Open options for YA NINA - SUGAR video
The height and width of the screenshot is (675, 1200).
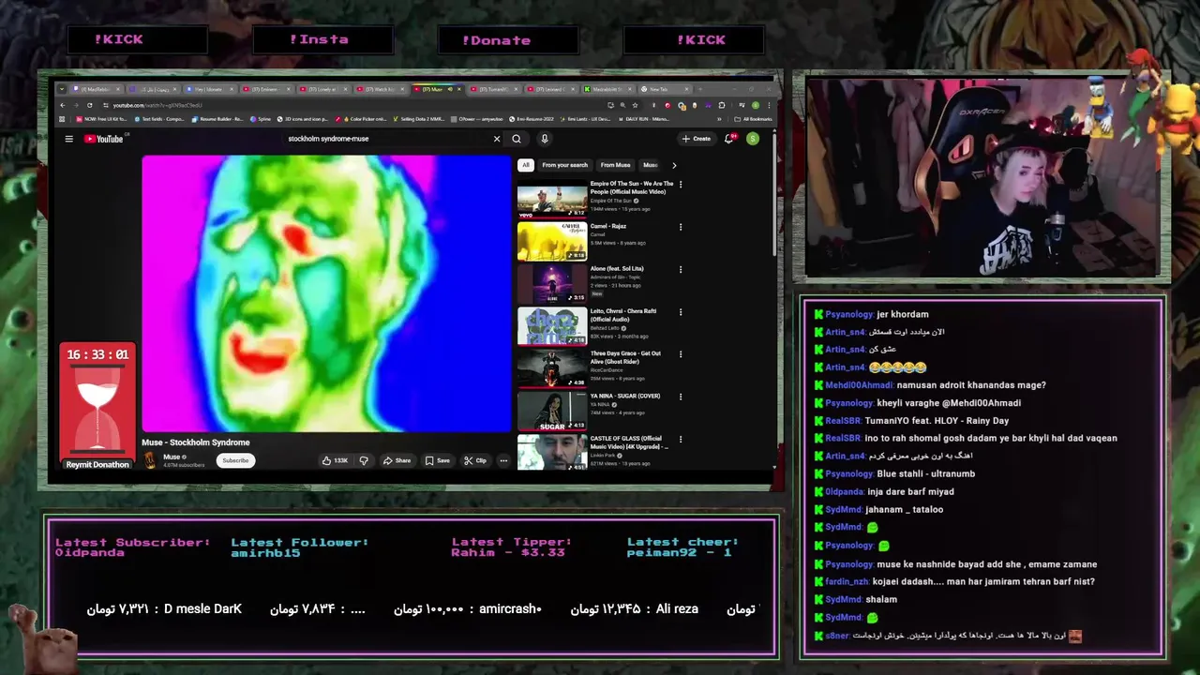[x=681, y=397]
